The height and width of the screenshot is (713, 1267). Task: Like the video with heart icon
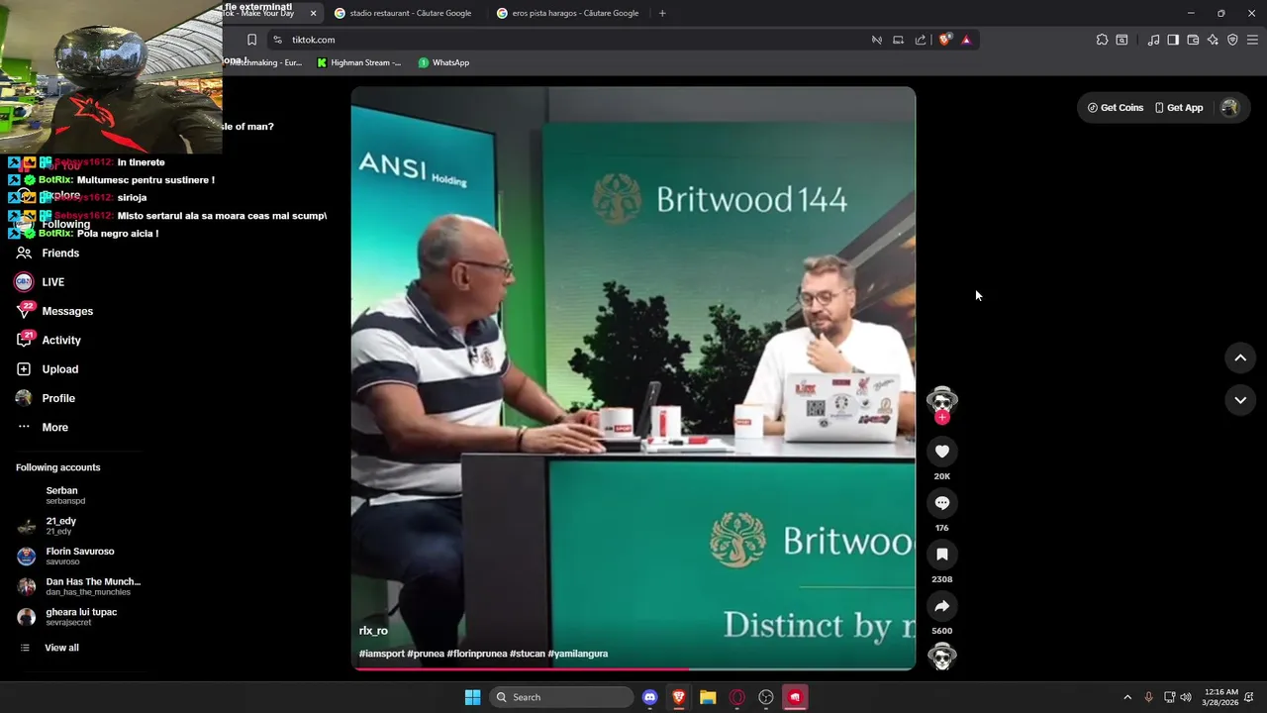pyautogui.click(x=941, y=452)
